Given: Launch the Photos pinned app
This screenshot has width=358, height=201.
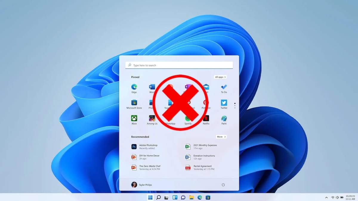Looking at the screenshot, I should click(152, 104).
